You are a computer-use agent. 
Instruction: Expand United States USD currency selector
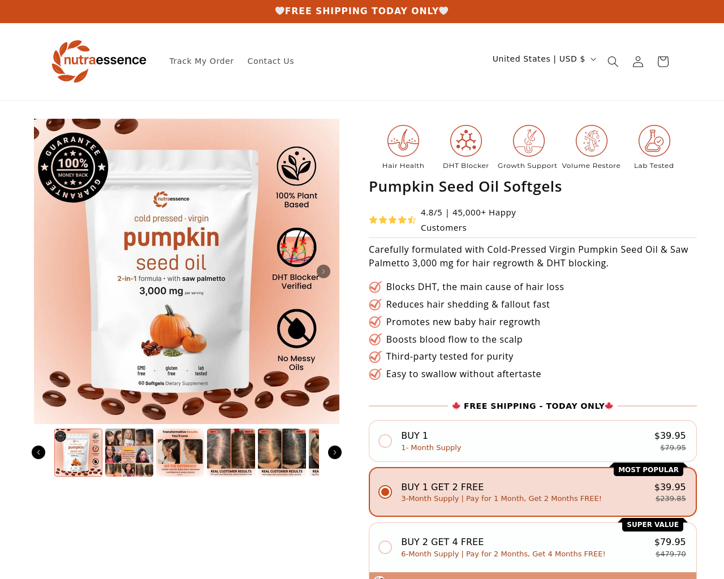tap(544, 59)
